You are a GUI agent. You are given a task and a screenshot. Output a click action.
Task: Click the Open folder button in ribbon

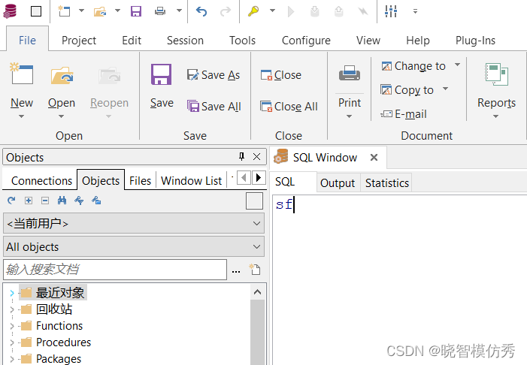click(62, 90)
